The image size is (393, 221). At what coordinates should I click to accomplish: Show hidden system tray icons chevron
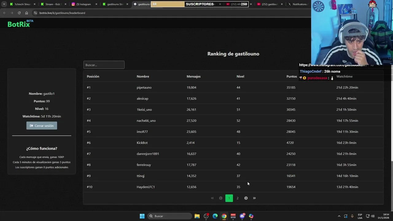coord(339,216)
